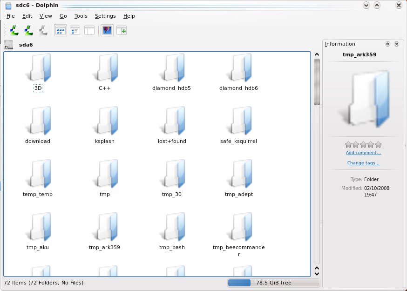Click the C++ folder icon
This screenshot has width=407, height=291.
click(105, 68)
